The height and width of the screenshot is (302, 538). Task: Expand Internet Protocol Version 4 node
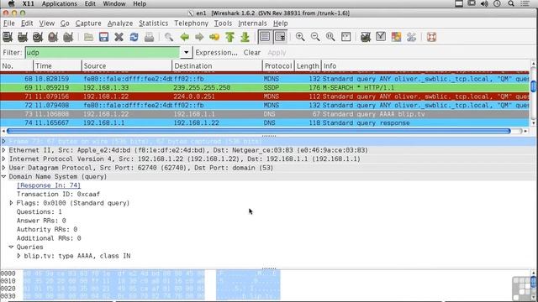point(3,159)
